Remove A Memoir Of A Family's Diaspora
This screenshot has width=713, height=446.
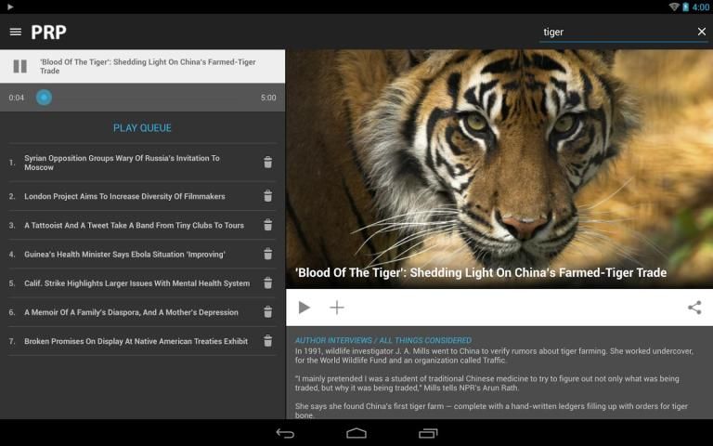[x=267, y=312]
